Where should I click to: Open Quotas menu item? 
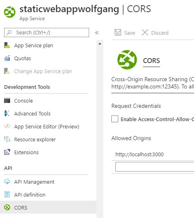[x=22, y=59]
